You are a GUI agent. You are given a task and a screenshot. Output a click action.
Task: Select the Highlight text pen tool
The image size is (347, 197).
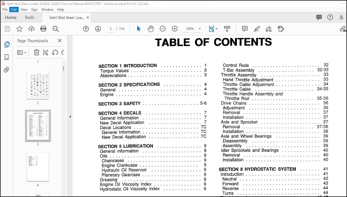257,29
